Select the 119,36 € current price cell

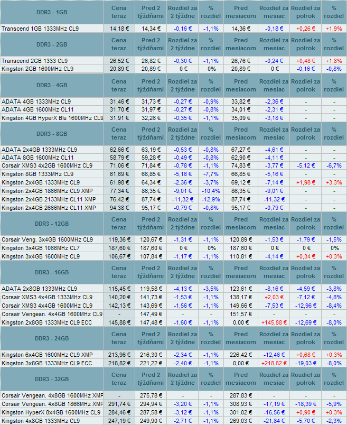119,239
